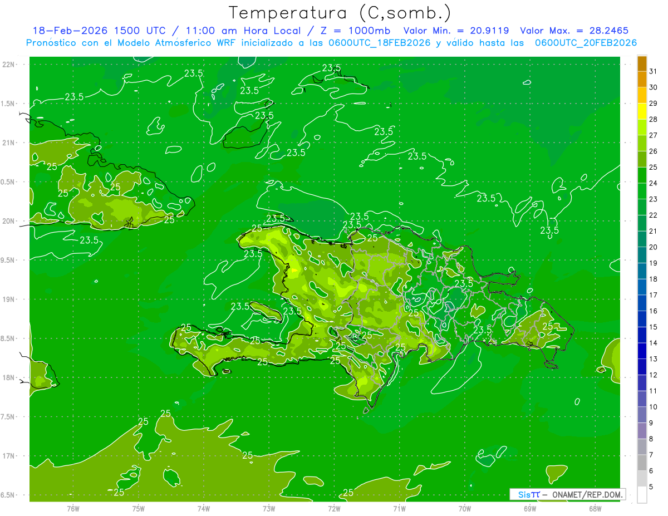668x516 pixels.
Task: Click the "SisTT - ONAMET/REP.DOM." credit label
Action: tap(568, 494)
